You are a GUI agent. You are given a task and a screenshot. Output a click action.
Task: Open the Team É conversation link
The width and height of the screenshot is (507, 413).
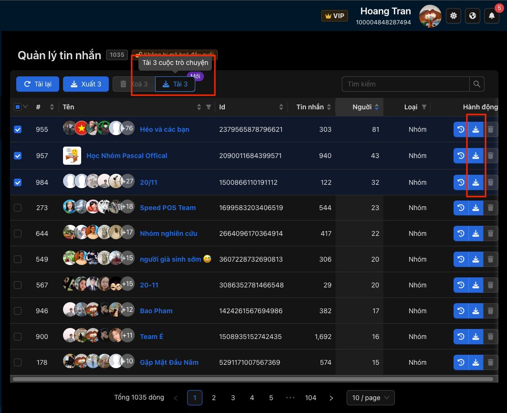click(x=152, y=337)
